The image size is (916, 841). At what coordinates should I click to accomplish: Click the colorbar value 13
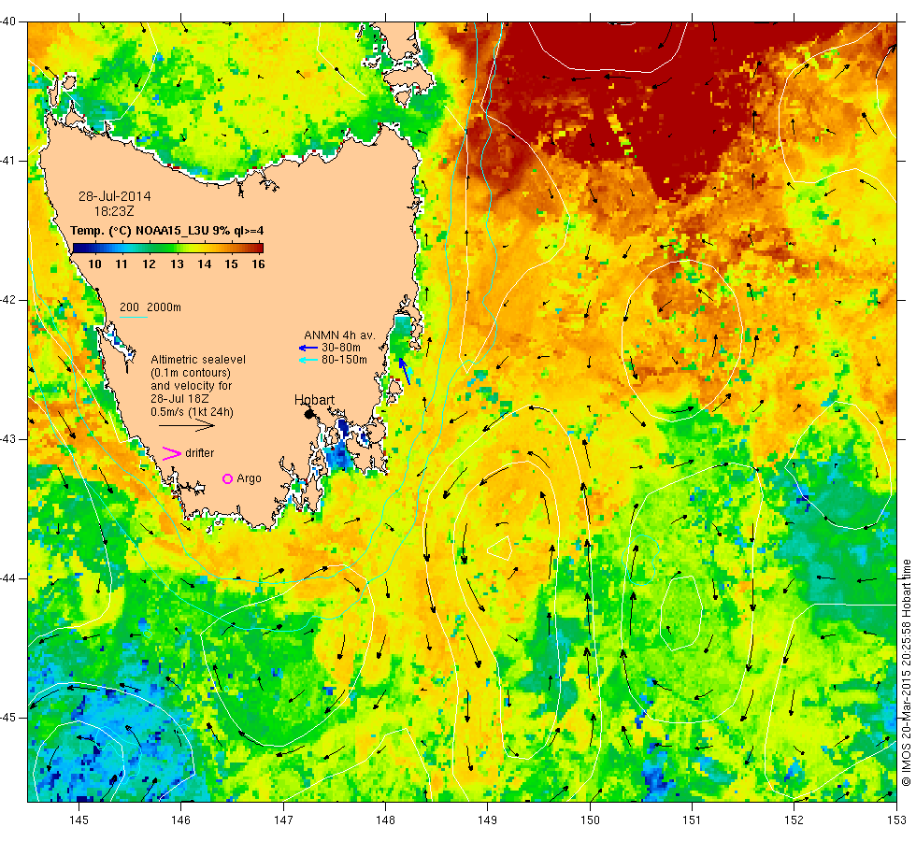coord(177,264)
